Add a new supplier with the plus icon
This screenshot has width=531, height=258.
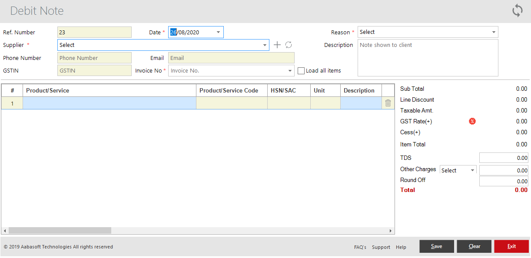tap(277, 45)
